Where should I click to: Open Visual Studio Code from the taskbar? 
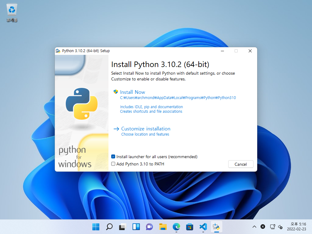coord(203,227)
